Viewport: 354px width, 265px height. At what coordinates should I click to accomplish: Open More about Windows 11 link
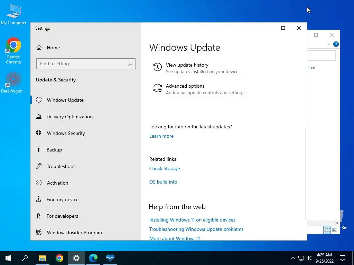pyautogui.click(x=175, y=238)
